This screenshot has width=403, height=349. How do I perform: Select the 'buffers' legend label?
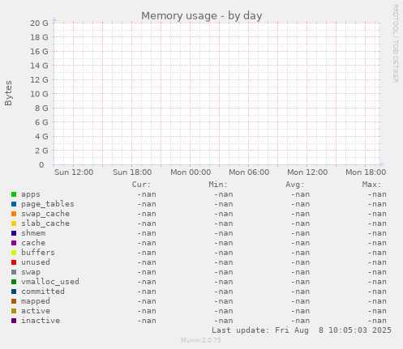[x=38, y=253]
